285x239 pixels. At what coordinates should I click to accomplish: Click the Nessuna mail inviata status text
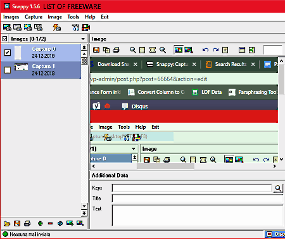point(30,235)
